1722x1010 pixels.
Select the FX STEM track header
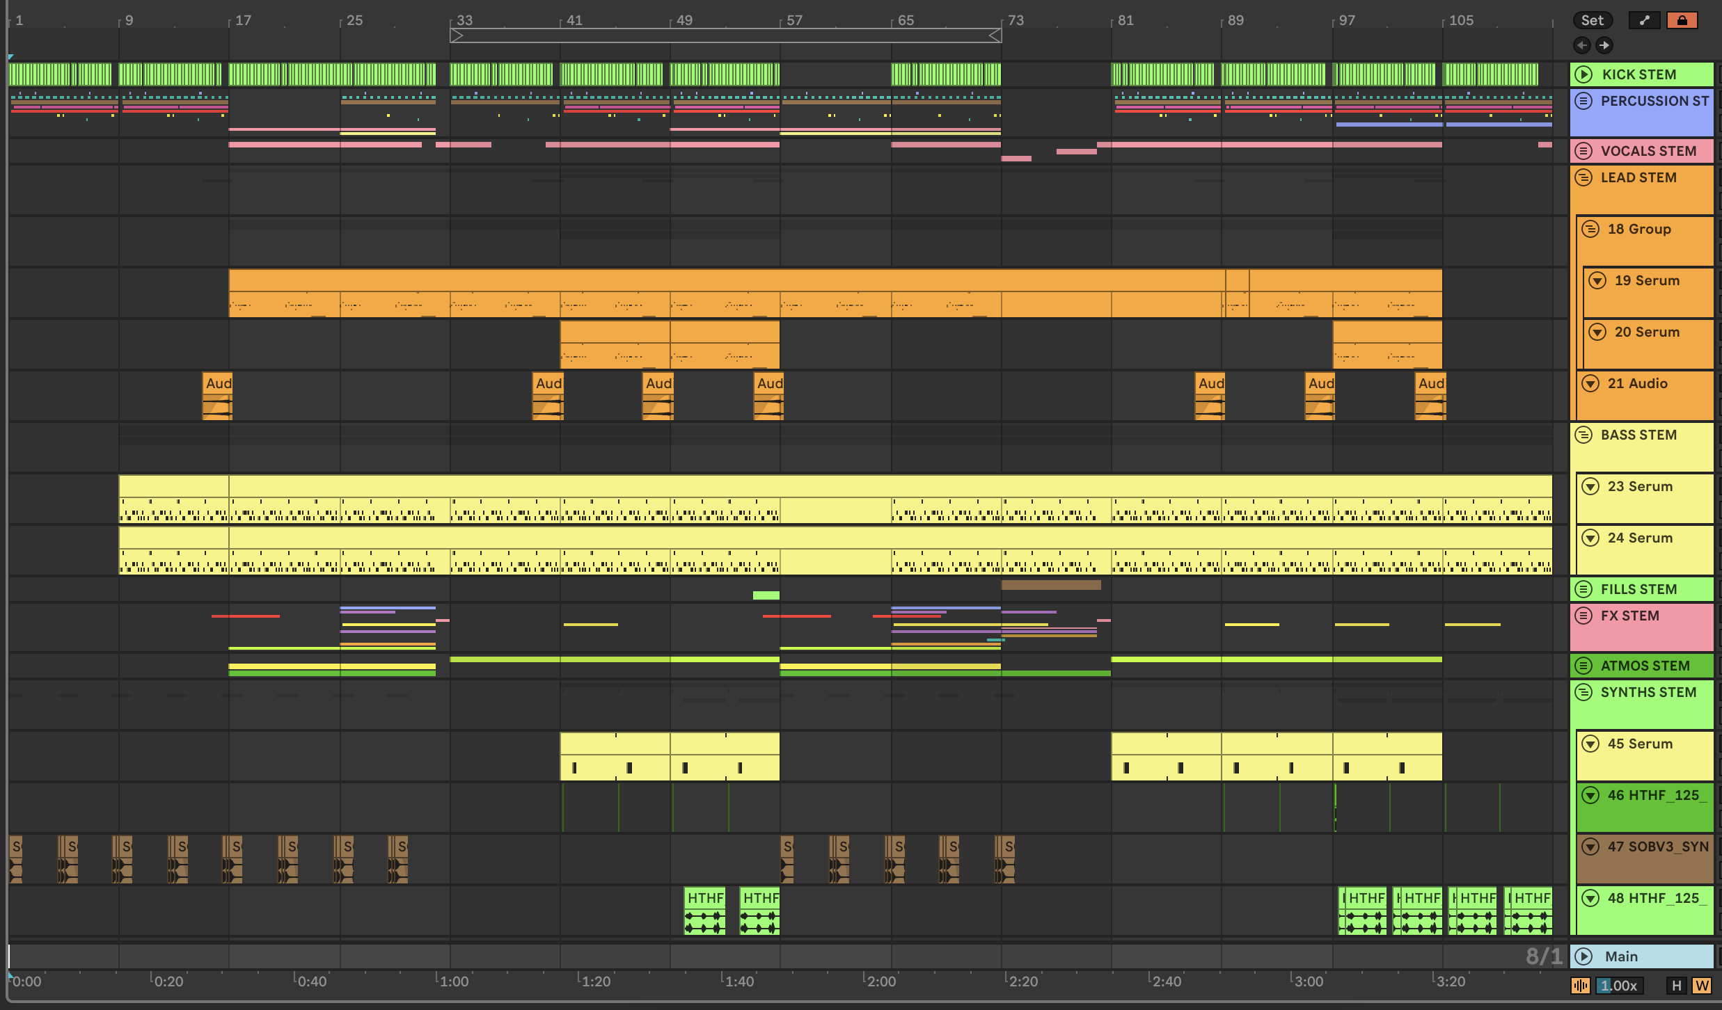pos(1642,627)
